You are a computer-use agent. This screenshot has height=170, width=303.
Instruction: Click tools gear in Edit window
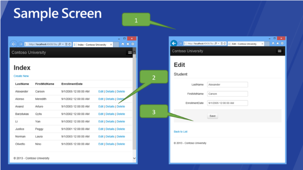pyautogui.click(x=282, y=43)
